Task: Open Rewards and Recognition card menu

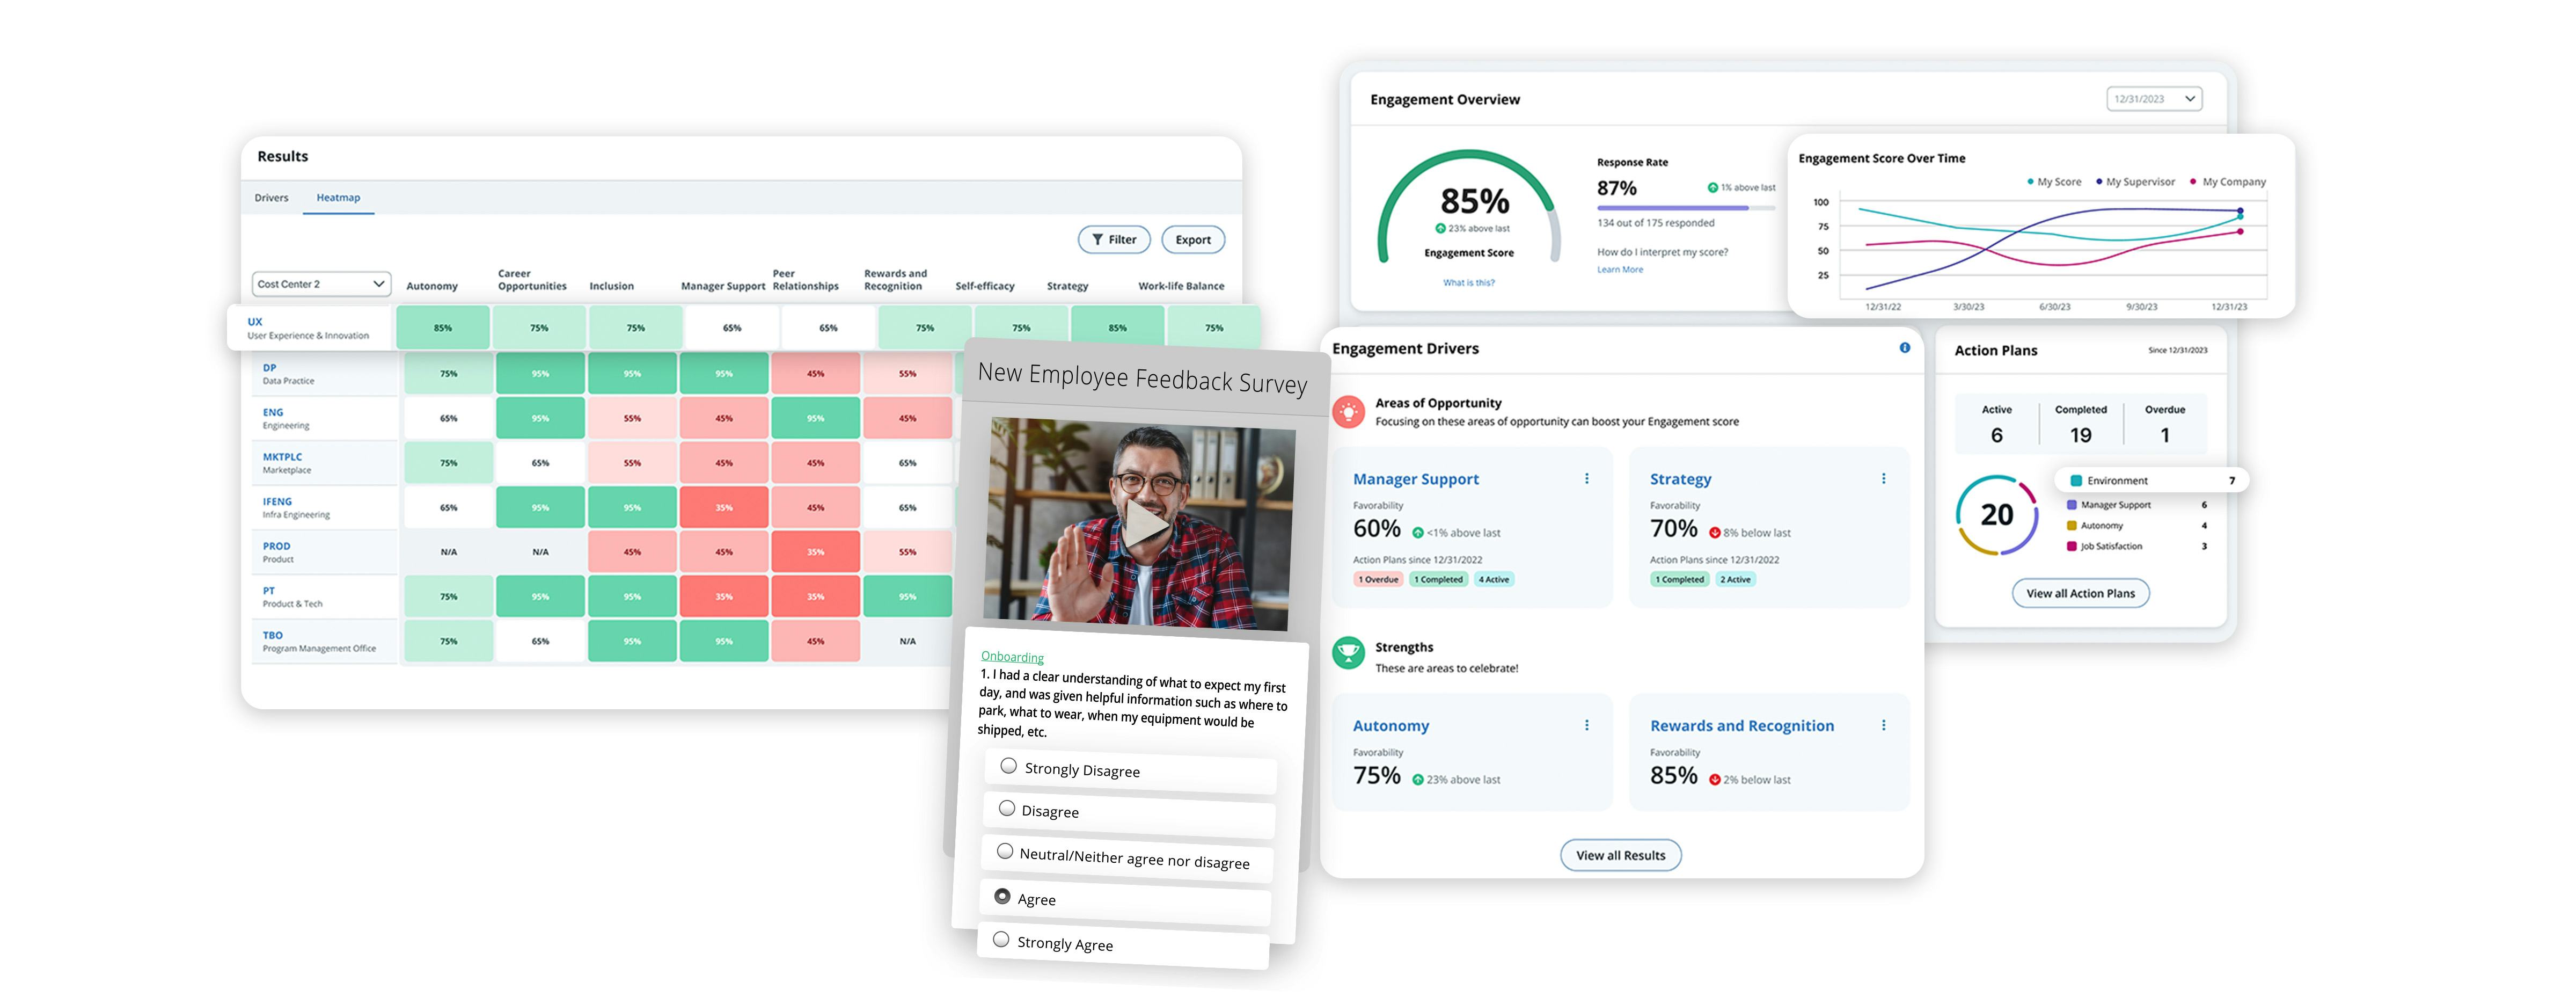Action: click(x=1883, y=726)
